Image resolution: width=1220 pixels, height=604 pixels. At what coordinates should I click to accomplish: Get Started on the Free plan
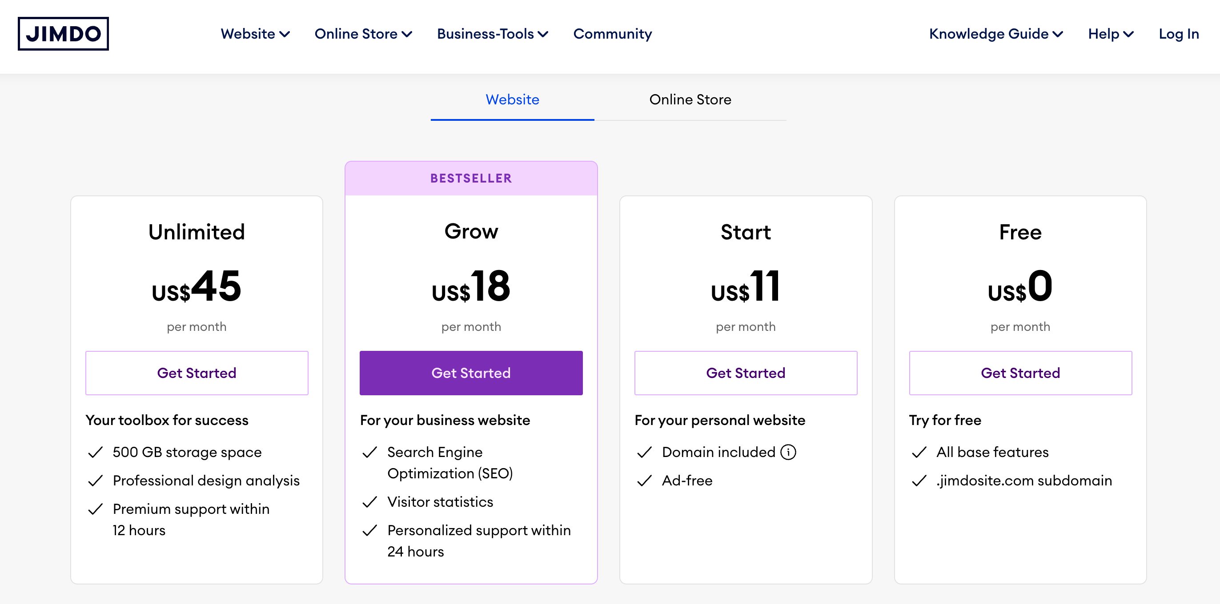point(1020,373)
